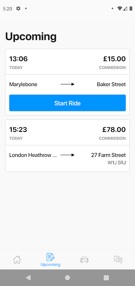This screenshot has height=286, width=135.
Task: Tap the settings gear in status bar
Action: coord(18,8)
